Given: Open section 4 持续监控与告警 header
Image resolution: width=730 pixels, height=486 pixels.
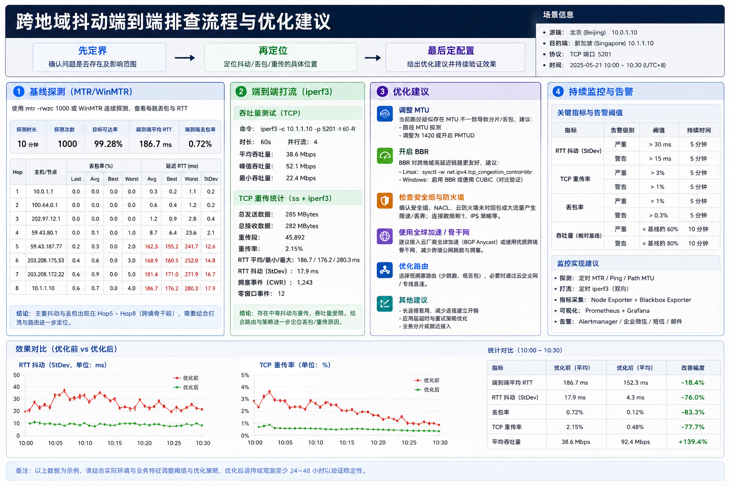Looking at the screenshot, I should (x=635, y=92).
